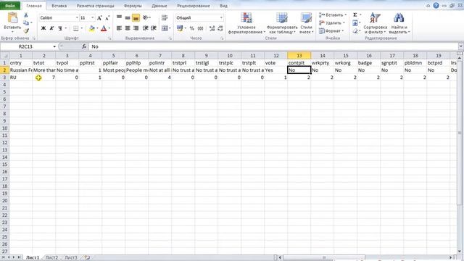Click the Удалить cells button
Image resolution: width=464 pixels, height=261 pixels.
(332, 22)
